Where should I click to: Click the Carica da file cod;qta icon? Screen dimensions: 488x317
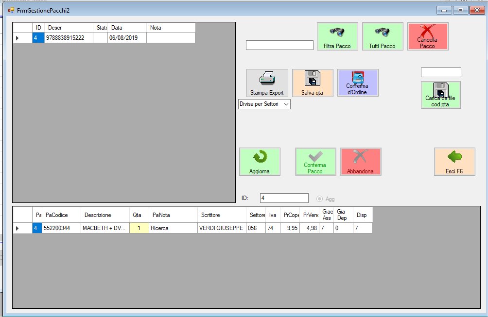[x=440, y=90]
